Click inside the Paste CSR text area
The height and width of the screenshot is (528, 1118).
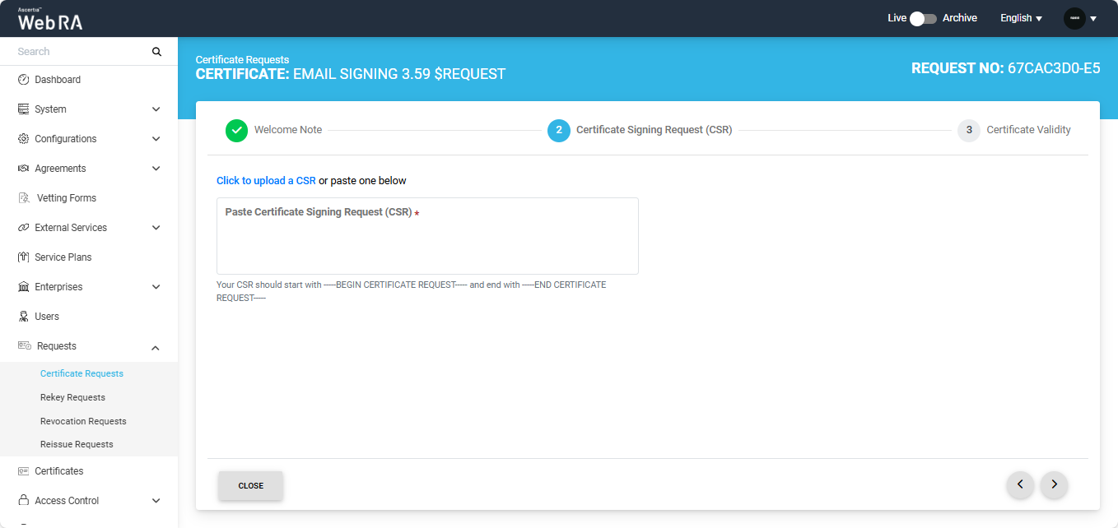point(427,236)
